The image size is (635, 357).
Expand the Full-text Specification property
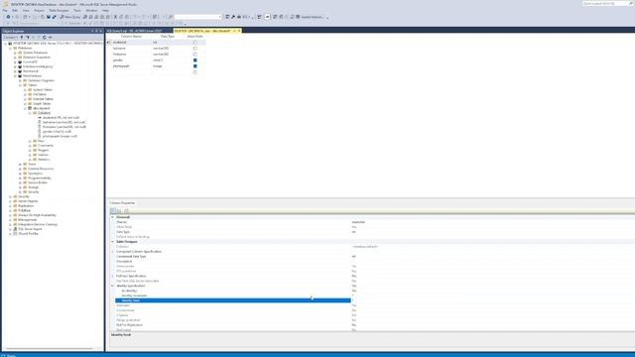[112, 276]
